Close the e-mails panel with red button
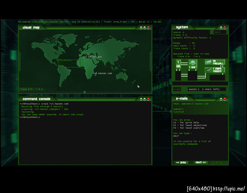The image size is (247, 193). [225, 99]
